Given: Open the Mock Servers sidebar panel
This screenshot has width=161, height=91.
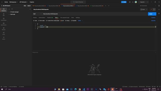Looking at the screenshot, I should point(4,24).
